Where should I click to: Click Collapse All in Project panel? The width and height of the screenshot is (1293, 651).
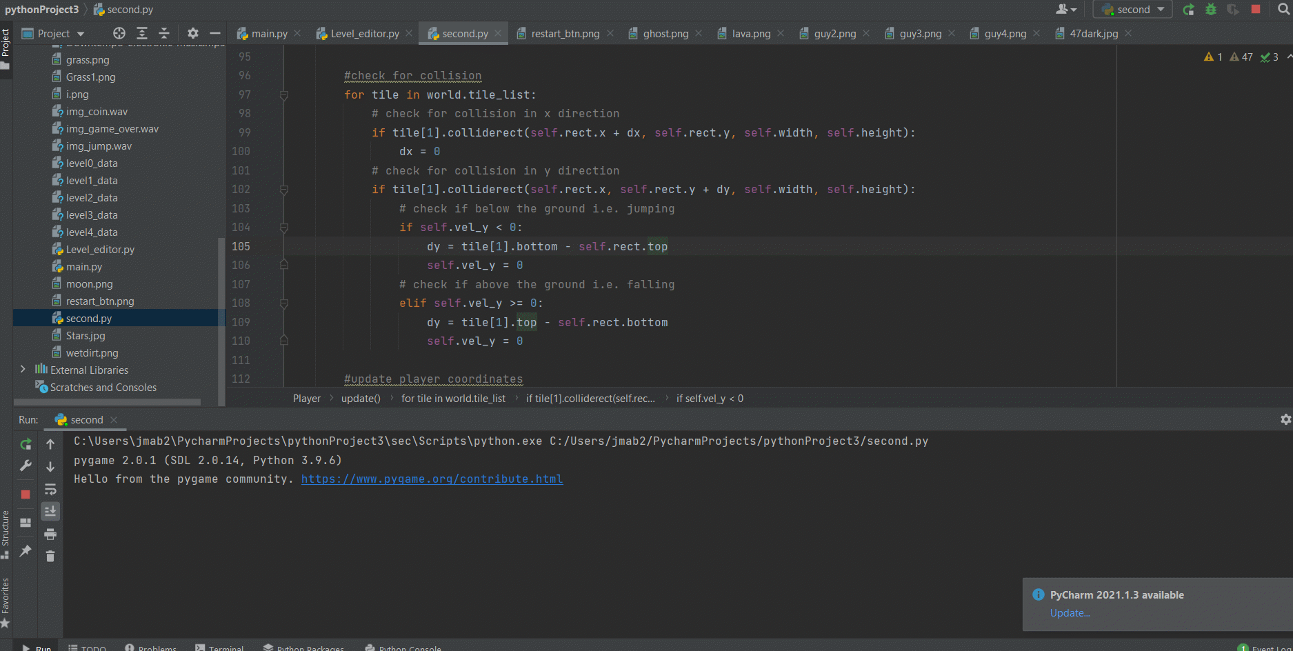(x=164, y=33)
